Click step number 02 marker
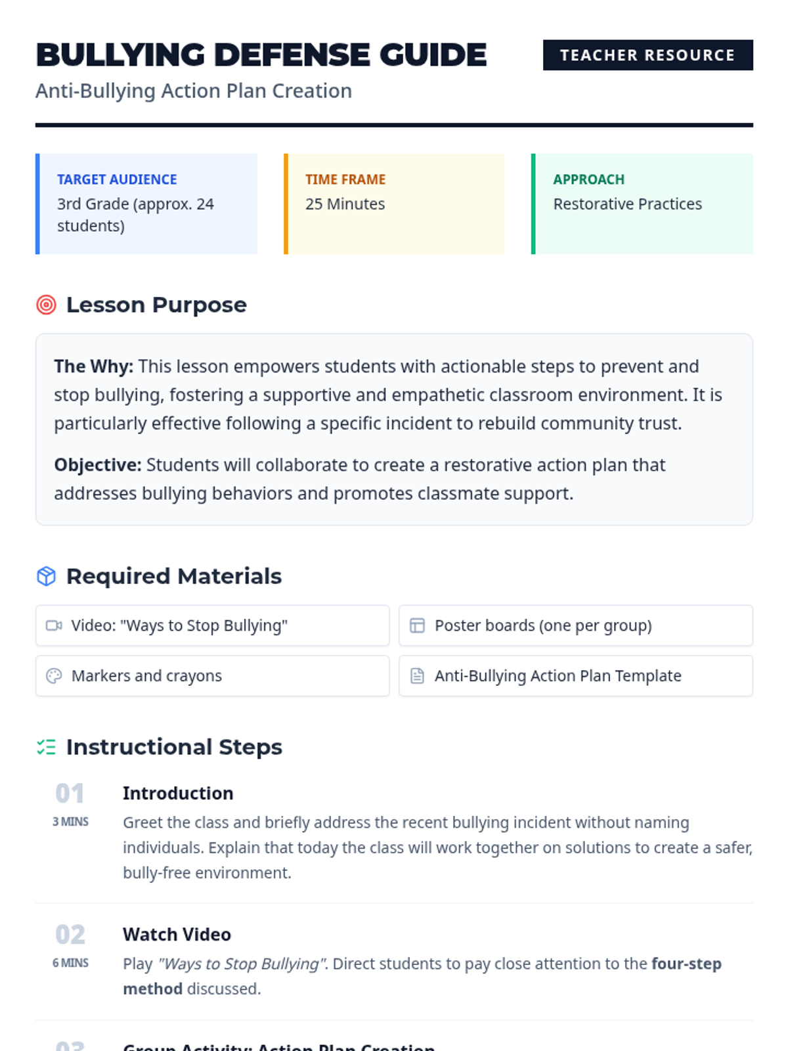The height and width of the screenshot is (1051, 788). [x=70, y=935]
